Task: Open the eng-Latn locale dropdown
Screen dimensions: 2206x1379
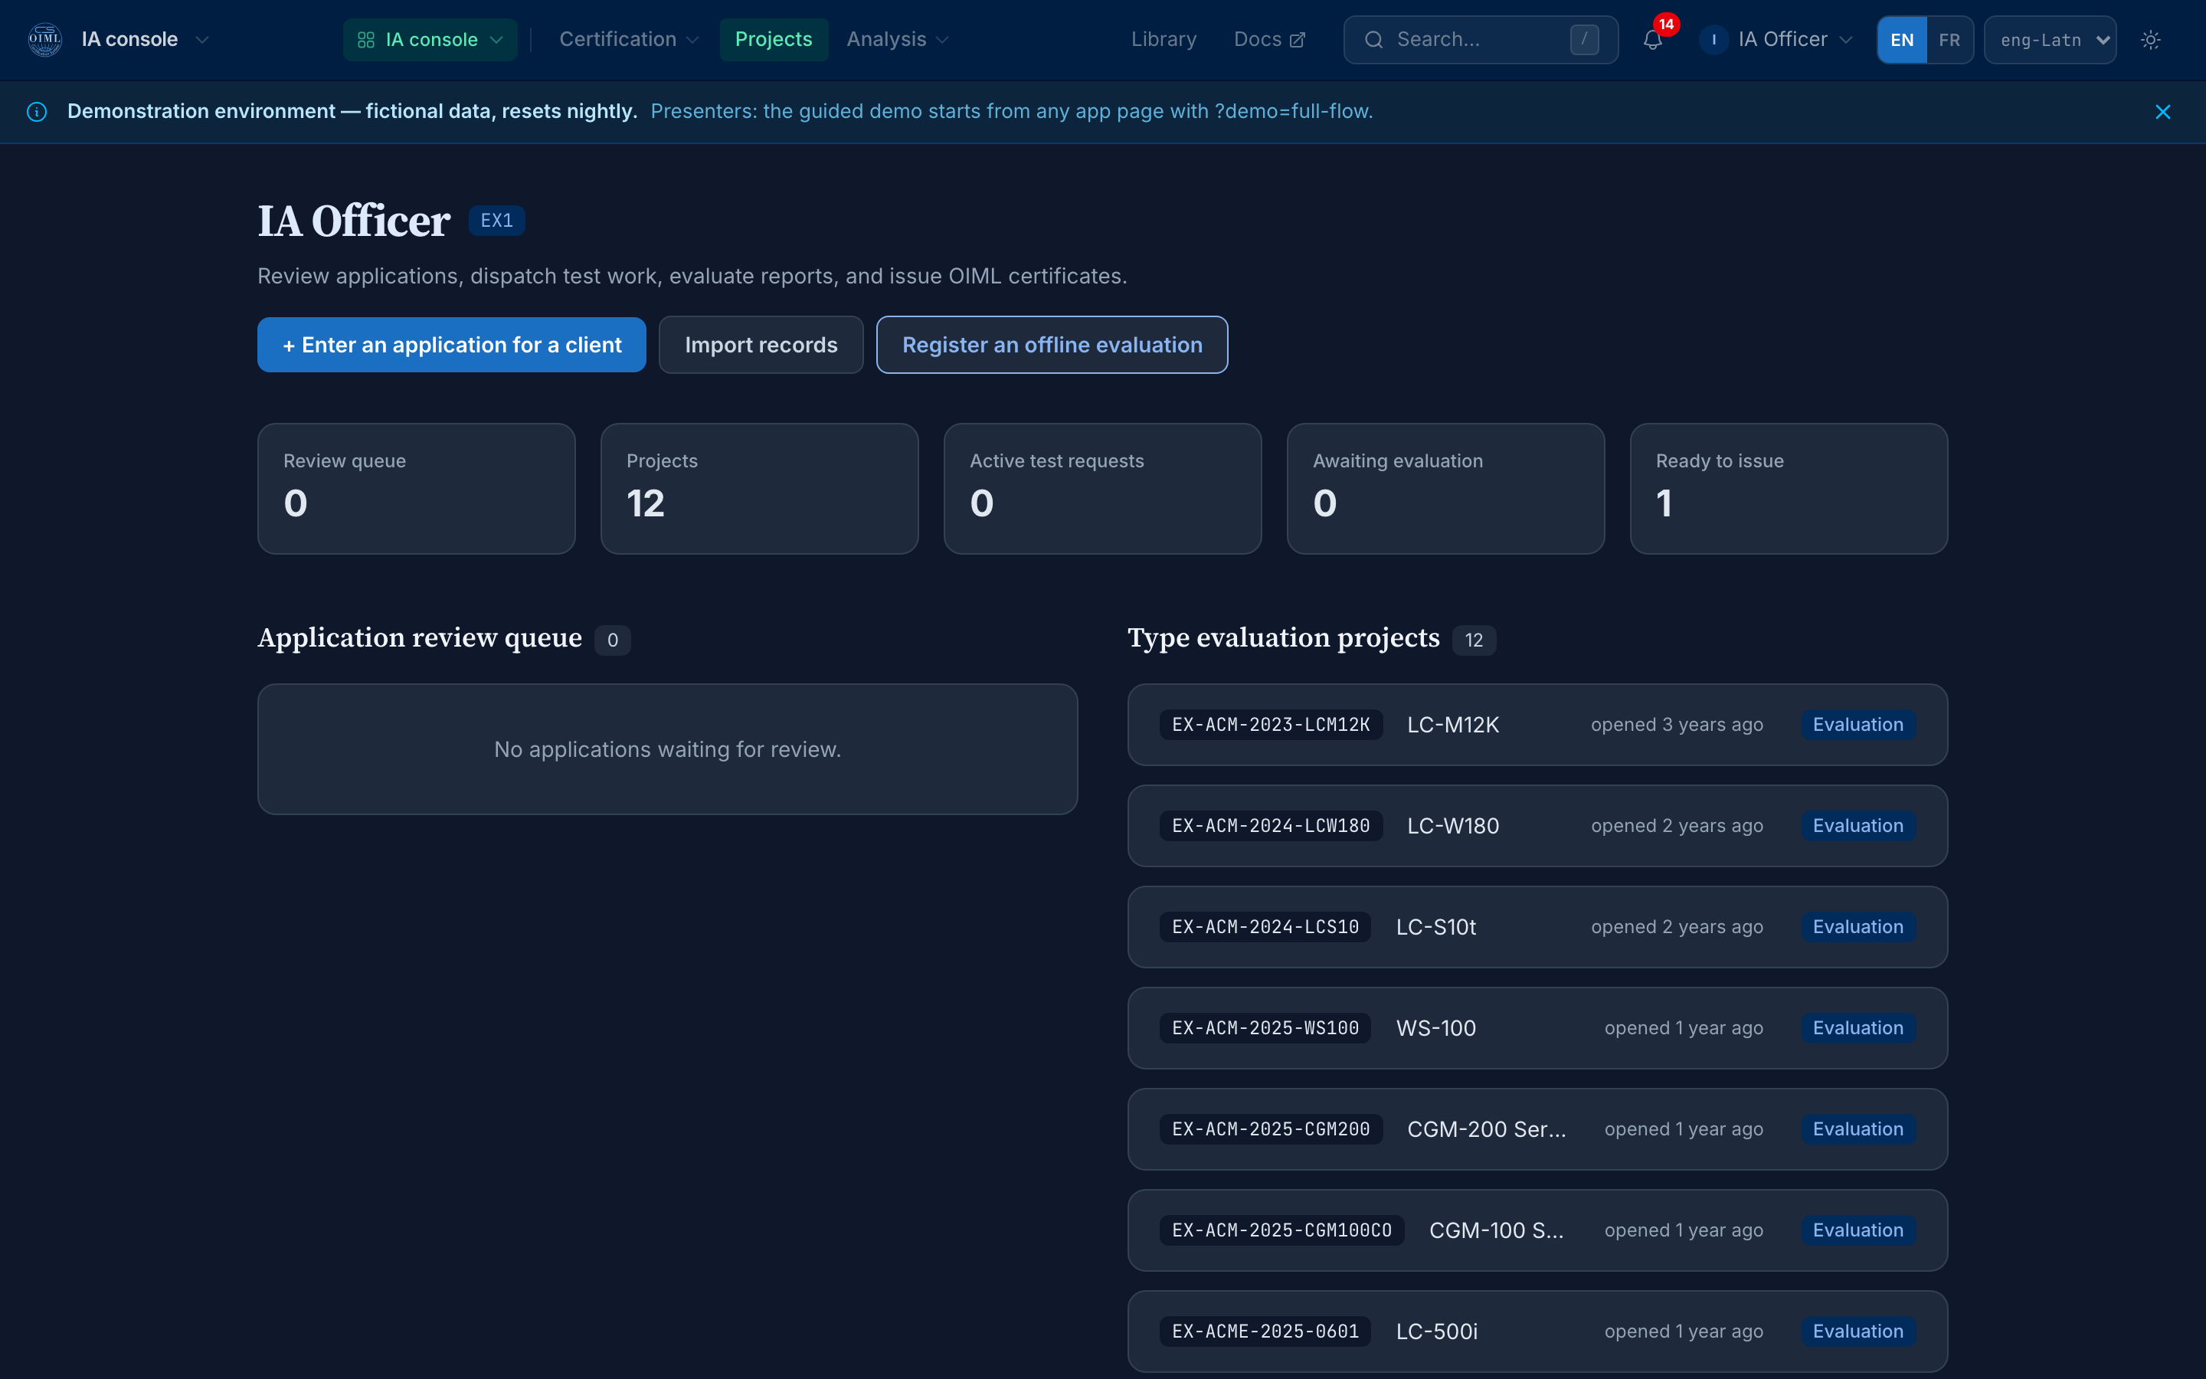Action: (x=2049, y=40)
